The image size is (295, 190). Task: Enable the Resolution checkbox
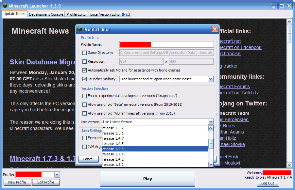84,61
